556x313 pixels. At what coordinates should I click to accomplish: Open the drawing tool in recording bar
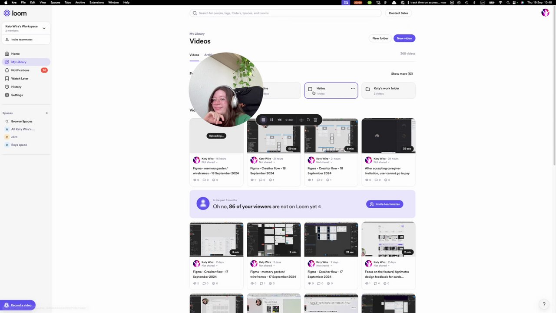[301, 120]
